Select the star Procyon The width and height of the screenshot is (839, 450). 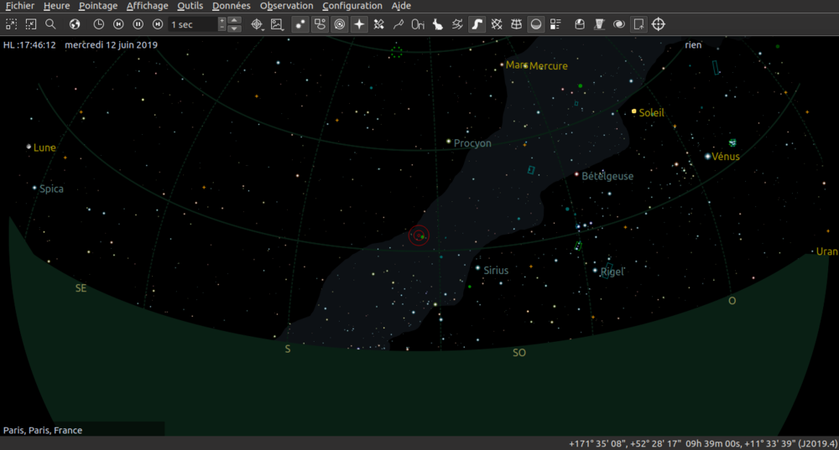coord(449,142)
